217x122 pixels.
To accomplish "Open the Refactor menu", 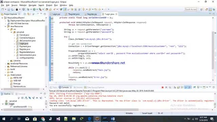I will (x=23, y=5).
